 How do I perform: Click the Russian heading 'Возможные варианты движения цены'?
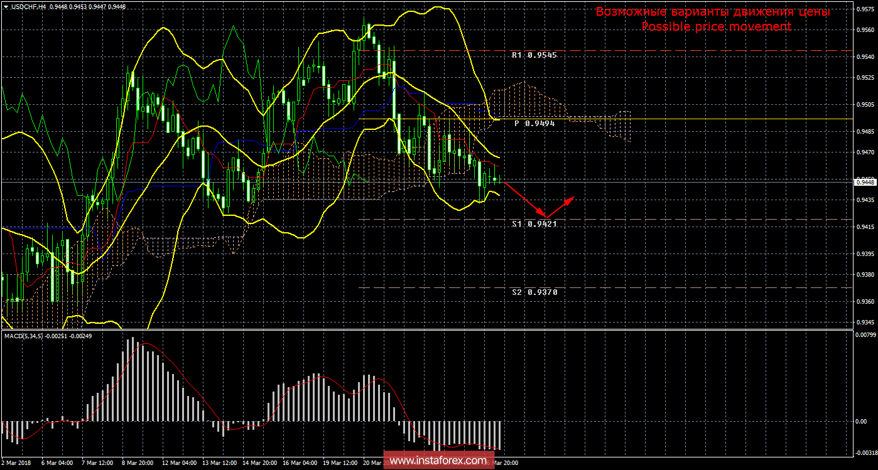pos(713,12)
